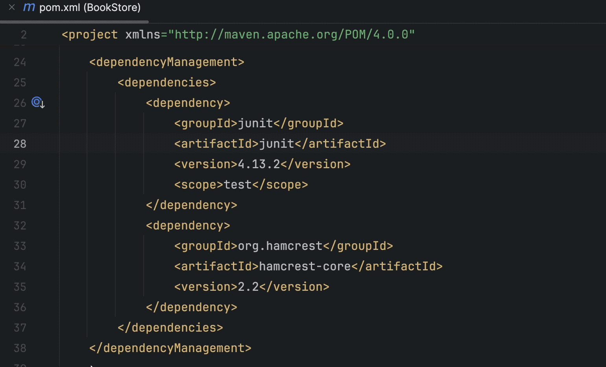606x367 pixels.
Task: Click the dependencies opening tag on line 25
Action: click(x=166, y=82)
